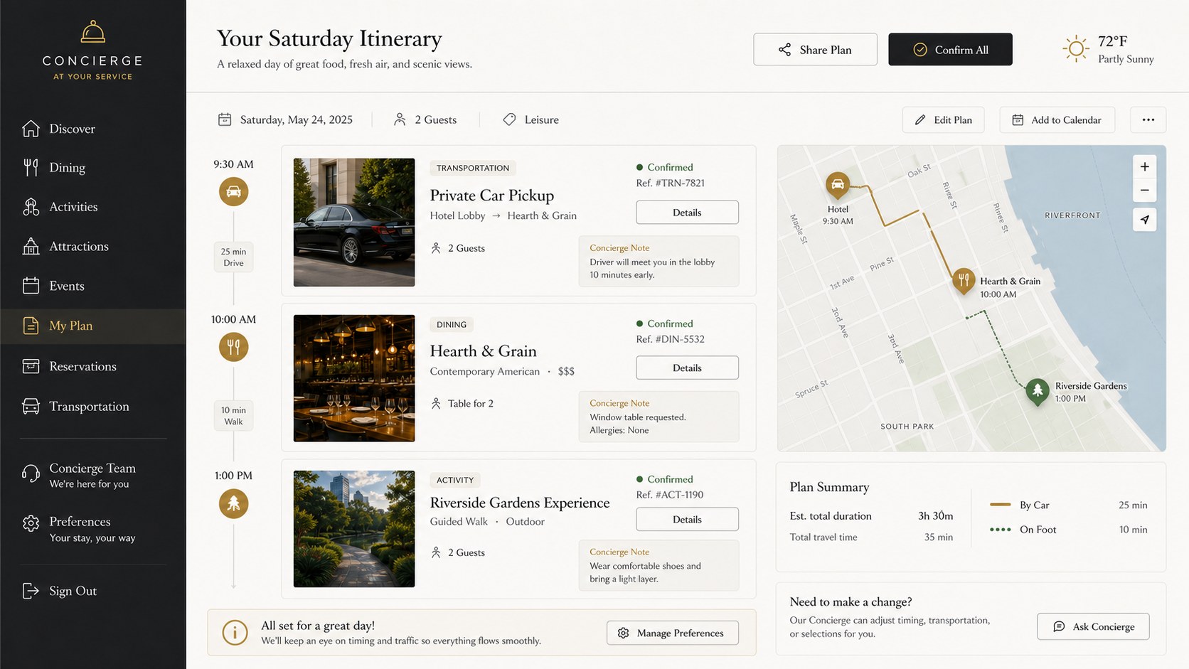The image size is (1189, 669).
Task: Click the 25 min Drive badge
Action: tap(233, 257)
